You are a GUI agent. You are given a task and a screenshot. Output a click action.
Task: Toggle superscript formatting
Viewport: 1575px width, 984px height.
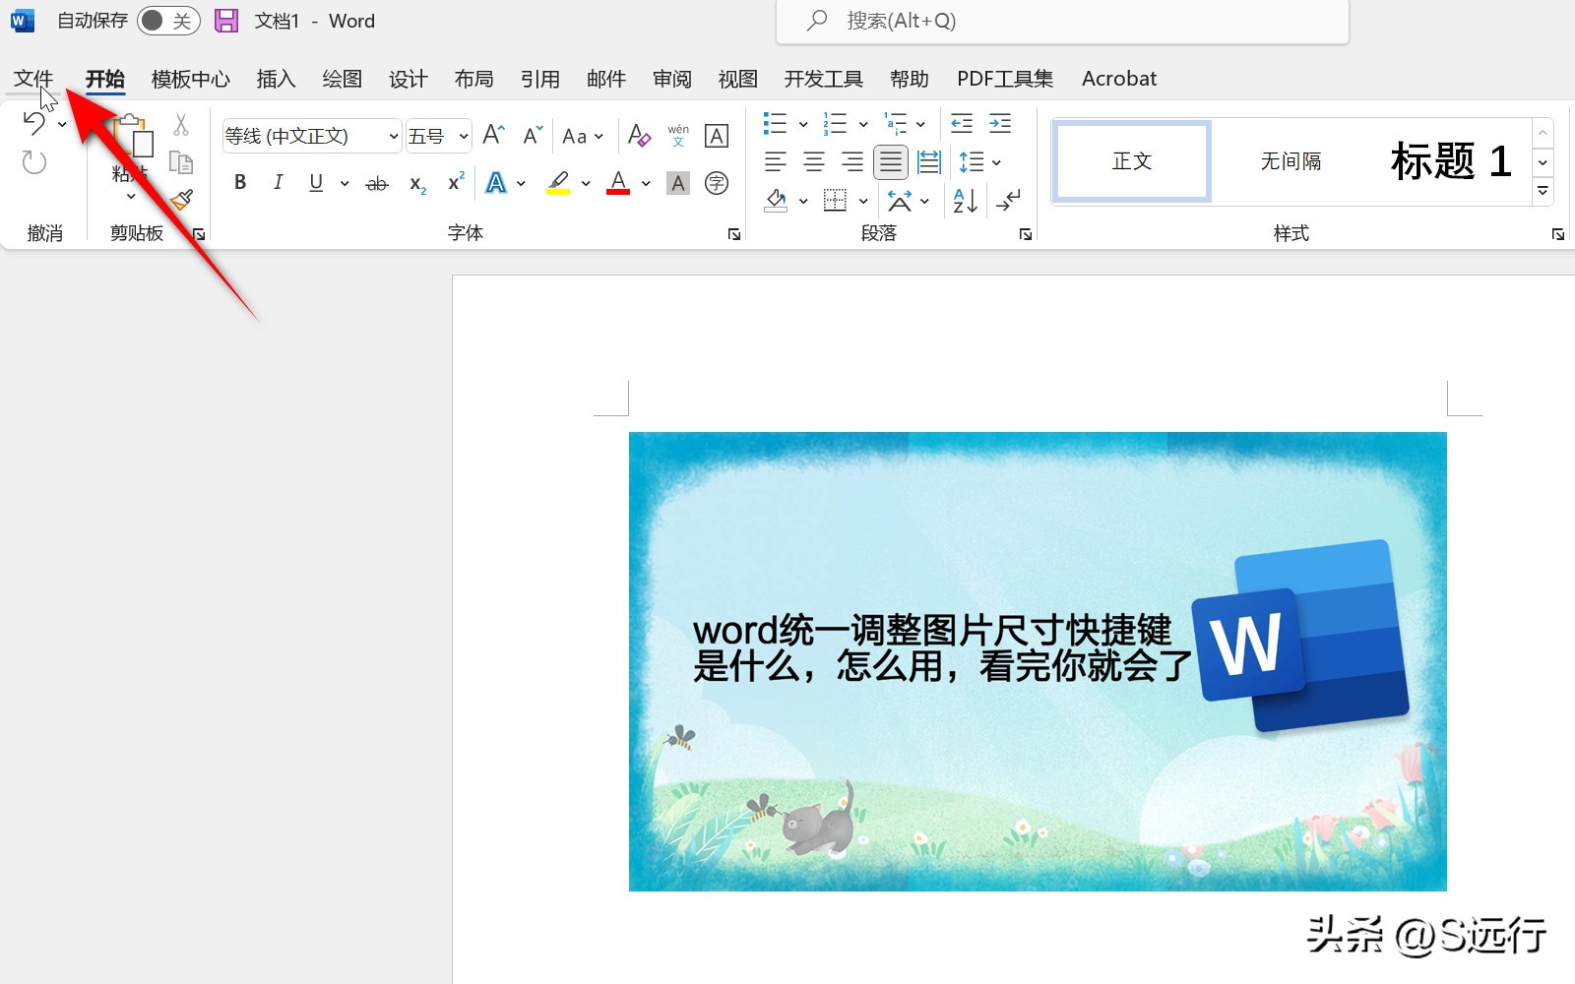(x=456, y=182)
